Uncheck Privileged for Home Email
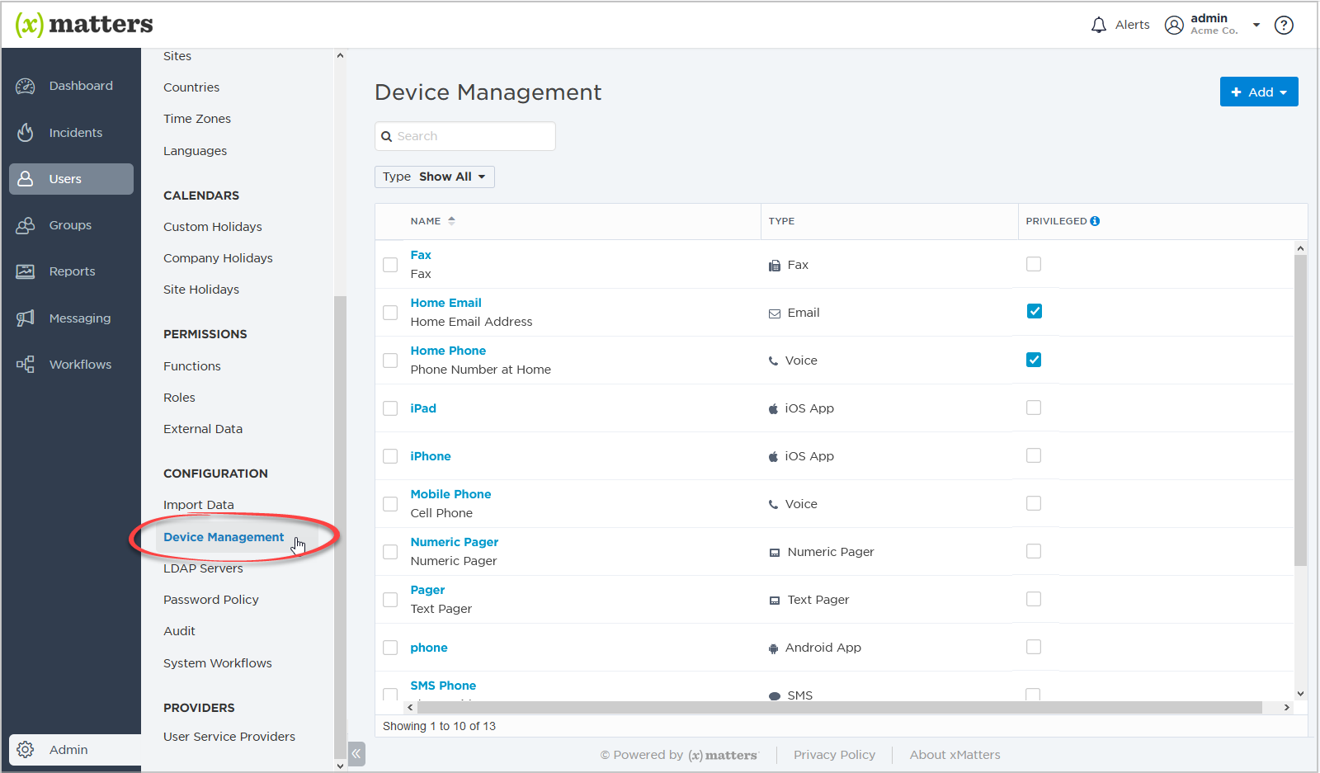 (1034, 311)
